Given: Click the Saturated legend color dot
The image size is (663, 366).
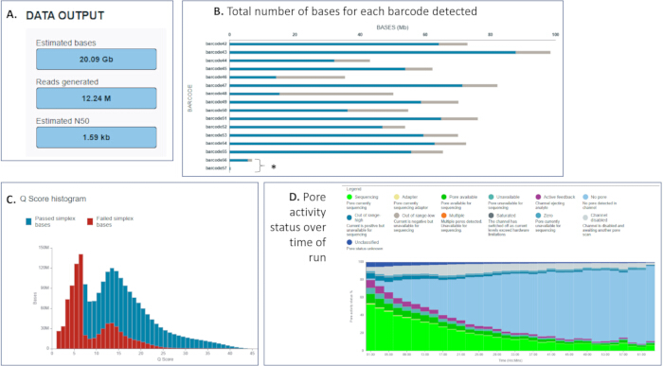Looking at the screenshot, I should (491, 216).
